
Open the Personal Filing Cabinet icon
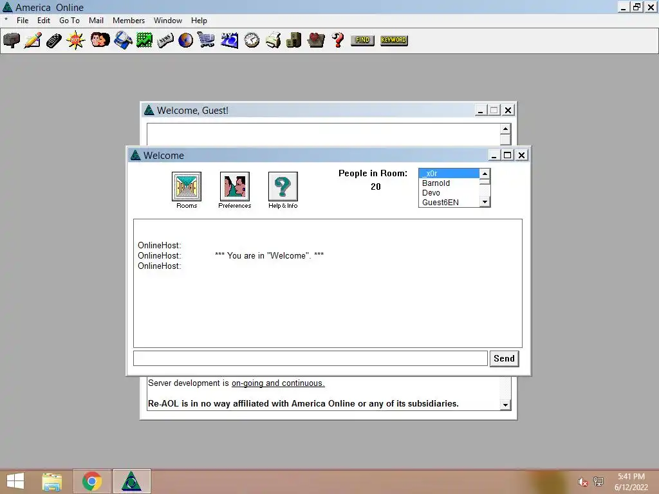(x=293, y=41)
